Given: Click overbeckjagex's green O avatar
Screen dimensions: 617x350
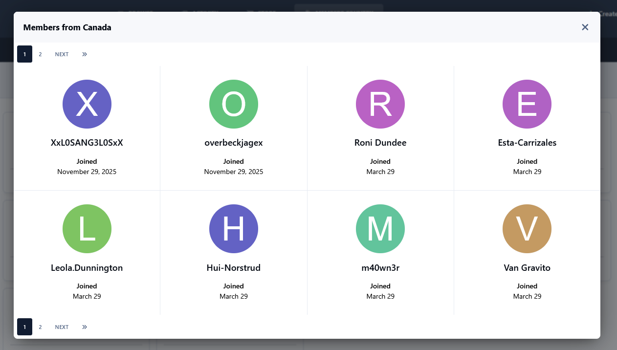Looking at the screenshot, I should point(234,104).
